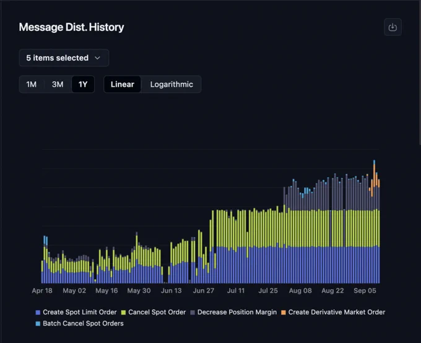
Task: Toggle Decrease Position Margin legend entry
Action: 233,312
